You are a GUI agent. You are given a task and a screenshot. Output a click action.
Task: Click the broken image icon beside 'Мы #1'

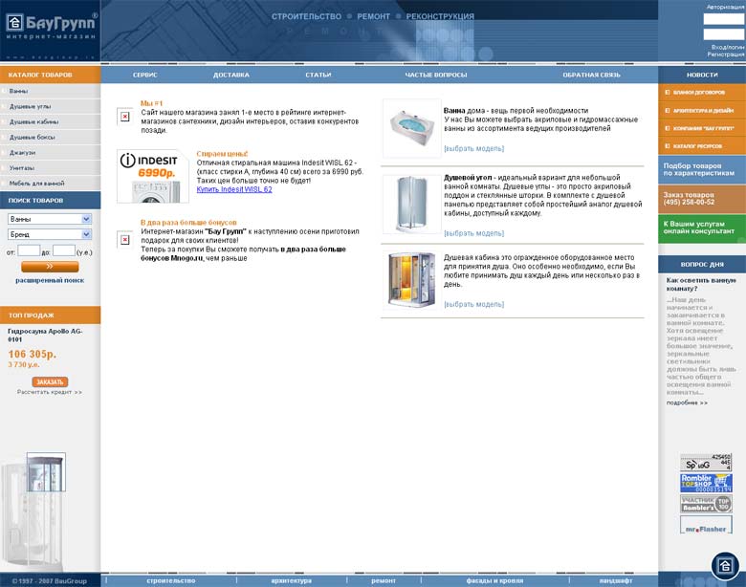[124, 117]
